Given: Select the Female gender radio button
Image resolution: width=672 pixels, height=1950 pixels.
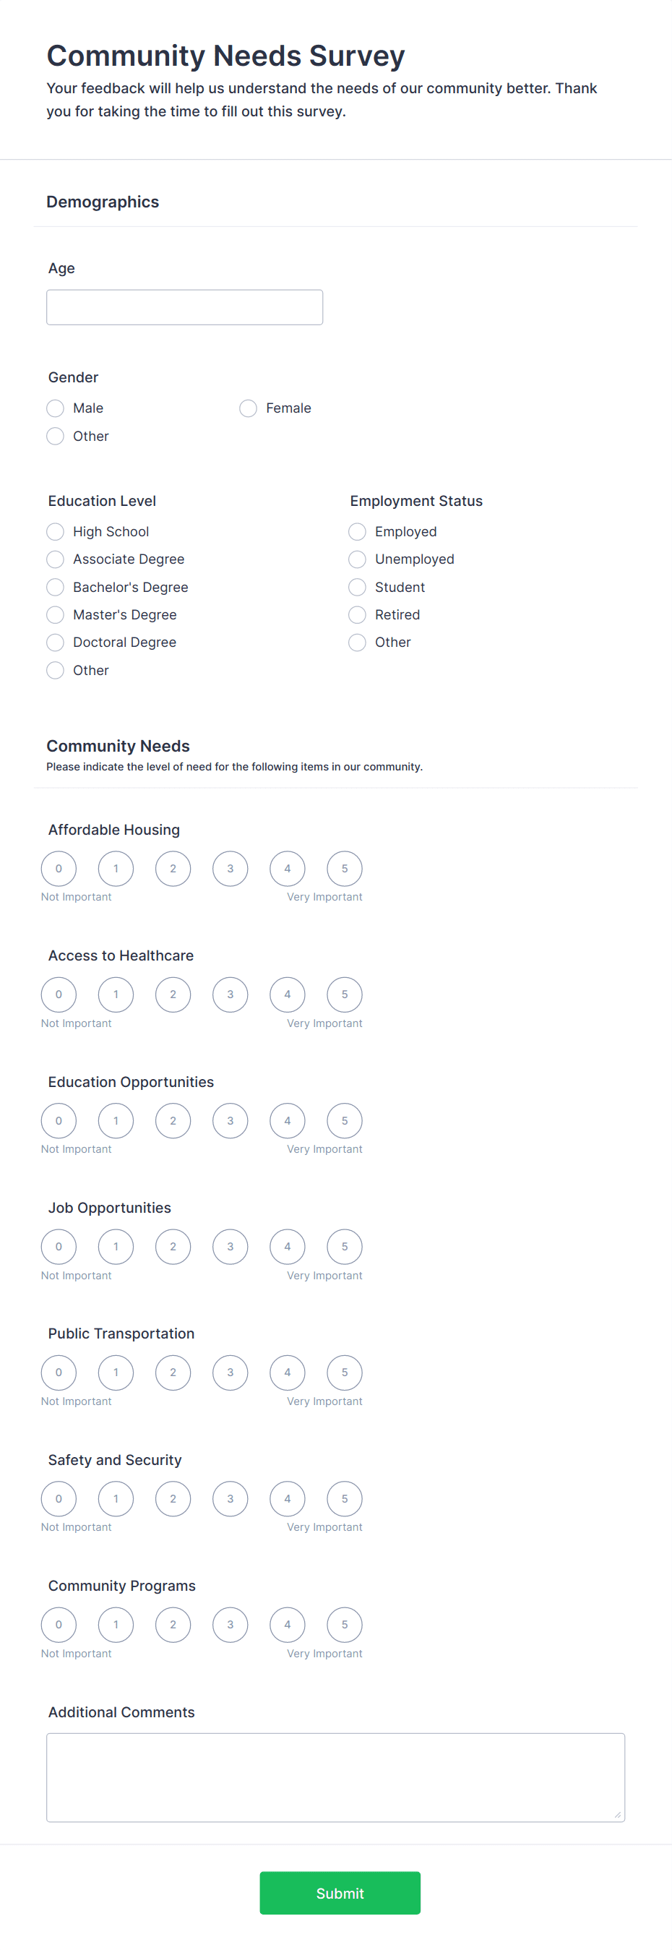Looking at the screenshot, I should [249, 408].
